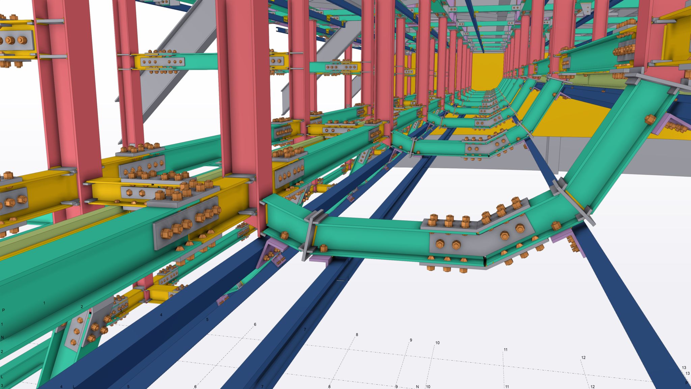This screenshot has height=389, width=691.
Task: Click the upper grid label 9
Action: point(411,340)
